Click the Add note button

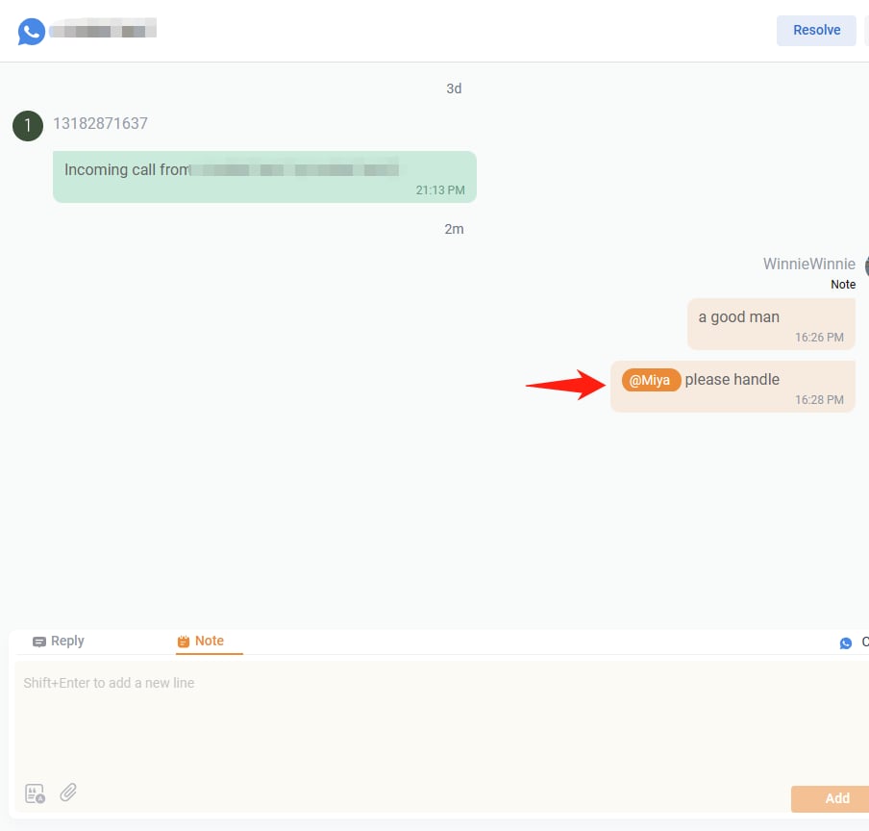(834, 798)
